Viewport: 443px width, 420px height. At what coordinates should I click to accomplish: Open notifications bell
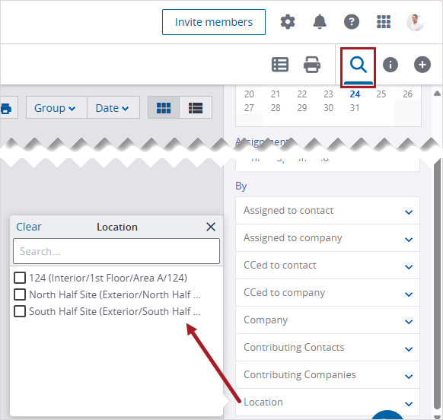click(x=320, y=22)
